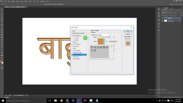The image size is (183, 103).
Task: Select the Quick Selection tool
Action: [2, 17]
